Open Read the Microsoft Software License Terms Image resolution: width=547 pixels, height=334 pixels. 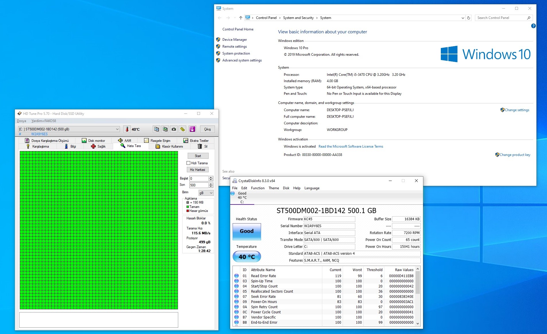click(351, 146)
